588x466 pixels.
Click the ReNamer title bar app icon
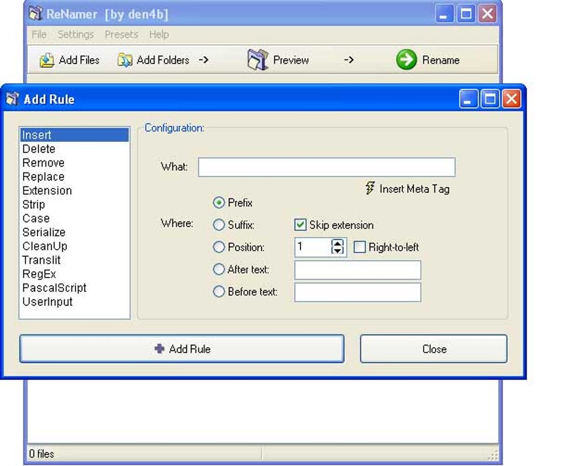click(36, 14)
